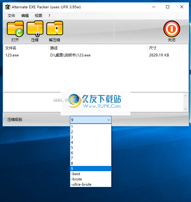The image size is (191, 202).
Task: Select compression level 4 in the list
Action: pyautogui.click(x=91, y=142)
